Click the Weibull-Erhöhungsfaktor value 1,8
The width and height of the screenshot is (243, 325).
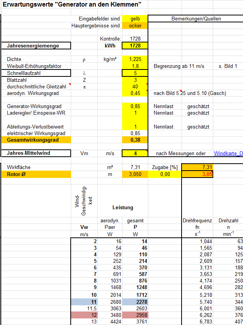tap(135, 66)
